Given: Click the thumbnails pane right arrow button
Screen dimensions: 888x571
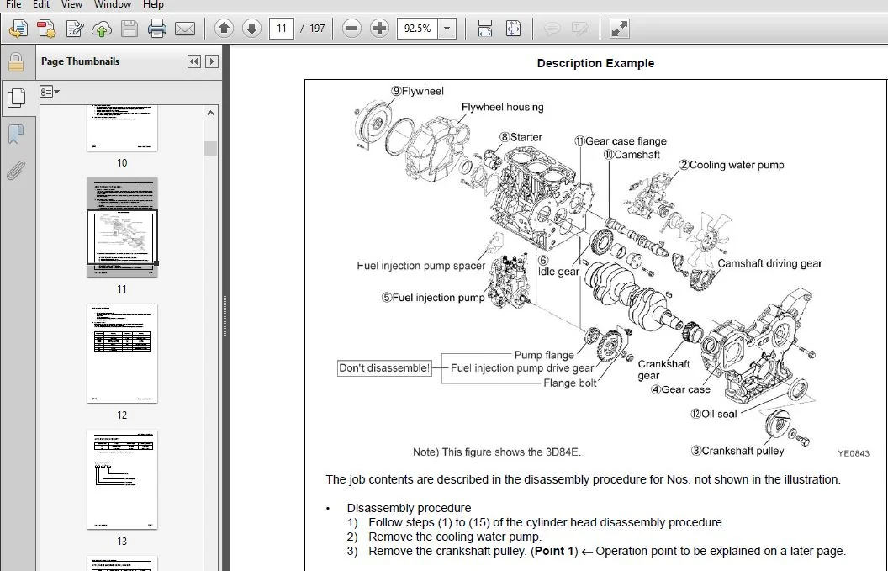Looking at the screenshot, I should (x=212, y=61).
